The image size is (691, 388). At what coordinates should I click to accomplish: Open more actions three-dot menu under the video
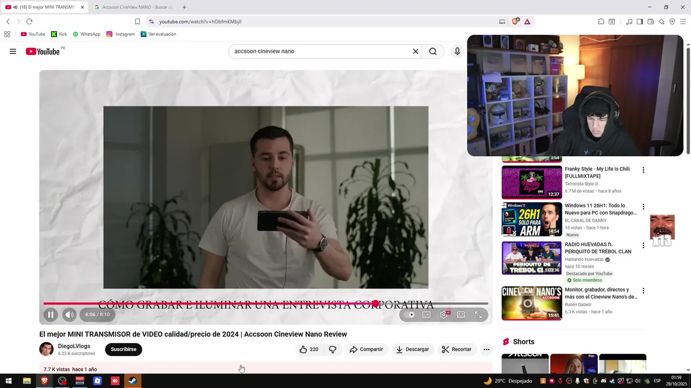coord(486,349)
